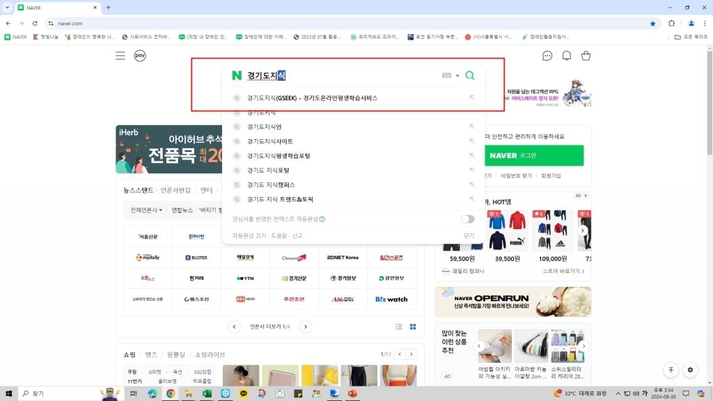Open the hamburger menu at top left

120,56
